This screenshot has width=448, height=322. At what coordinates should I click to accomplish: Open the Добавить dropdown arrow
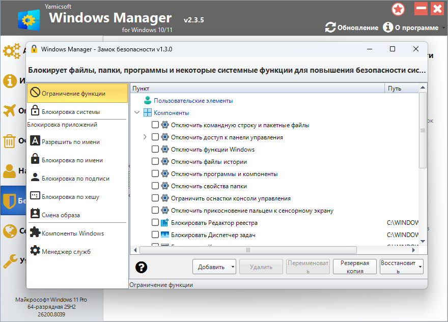click(x=233, y=267)
